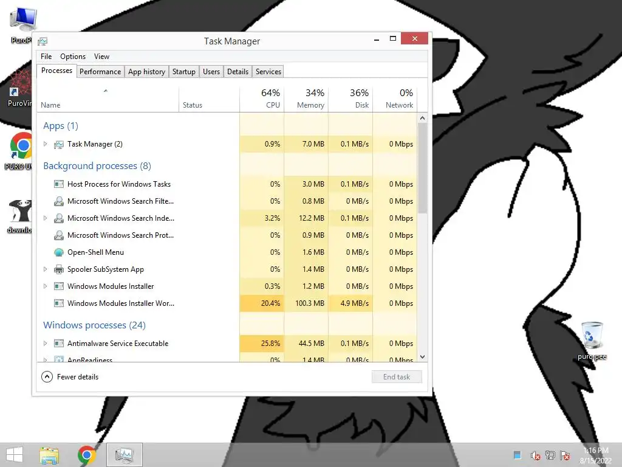The image size is (622, 467).
Task: Click the Task Manager title bar icon
Action: [x=43, y=41]
